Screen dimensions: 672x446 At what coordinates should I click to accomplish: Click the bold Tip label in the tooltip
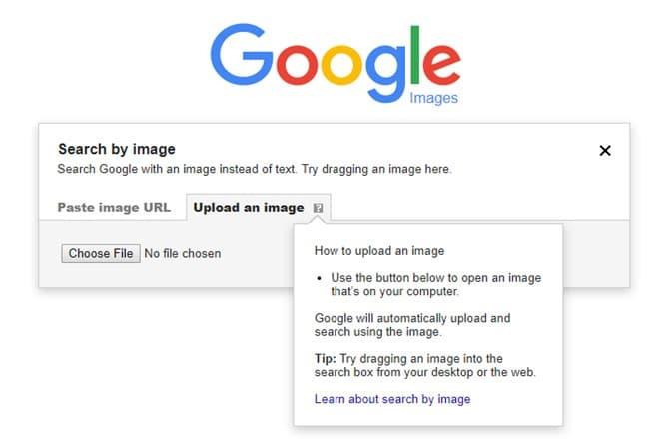pyautogui.click(x=325, y=358)
